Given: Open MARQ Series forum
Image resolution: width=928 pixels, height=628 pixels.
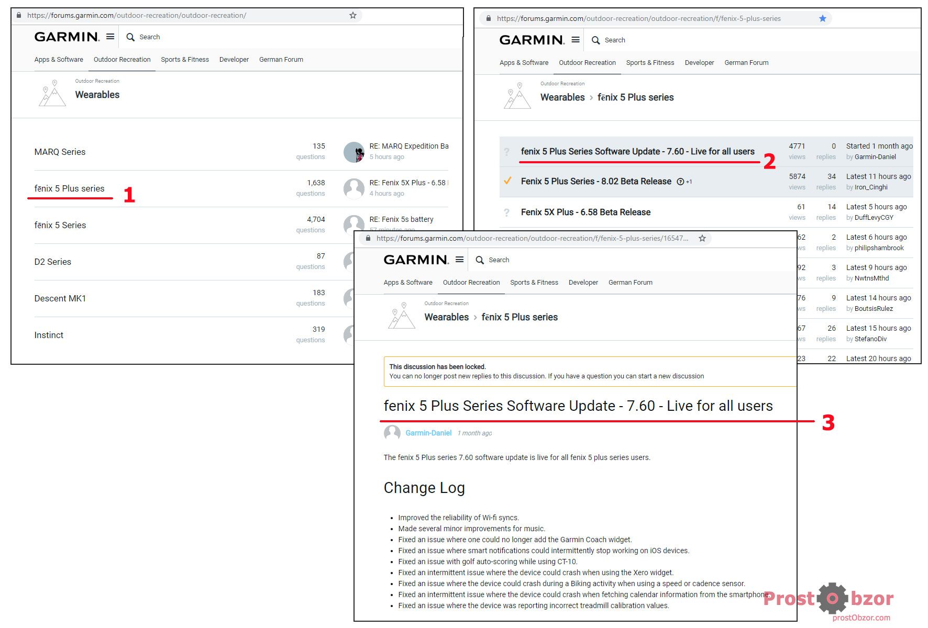Looking at the screenshot, I should click(x=60, y=152).
